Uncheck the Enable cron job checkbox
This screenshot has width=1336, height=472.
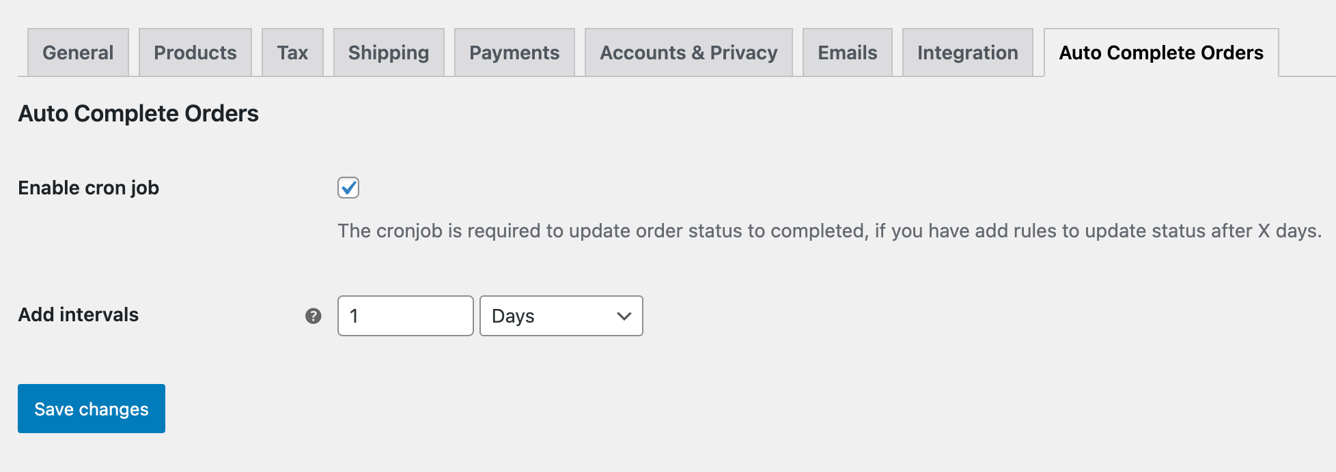[348, 188]
